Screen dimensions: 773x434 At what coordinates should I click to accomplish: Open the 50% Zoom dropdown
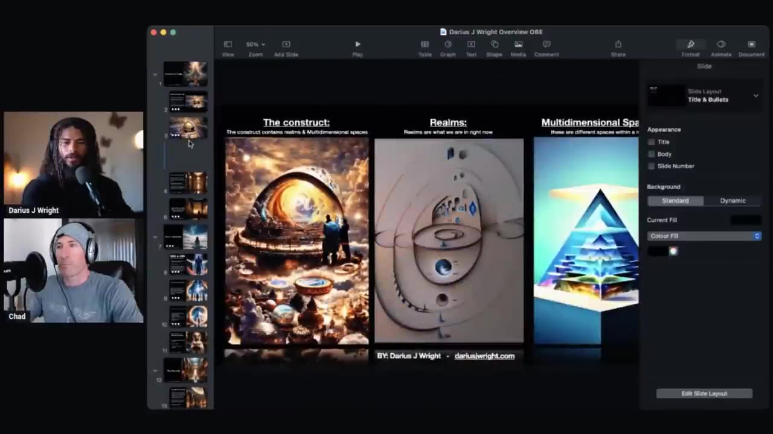[x=255, y=44]
